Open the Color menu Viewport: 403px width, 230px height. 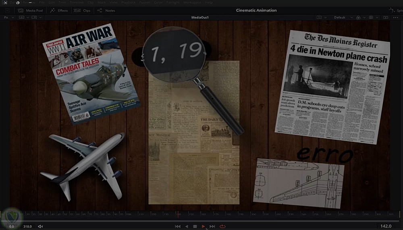[158, 2]
